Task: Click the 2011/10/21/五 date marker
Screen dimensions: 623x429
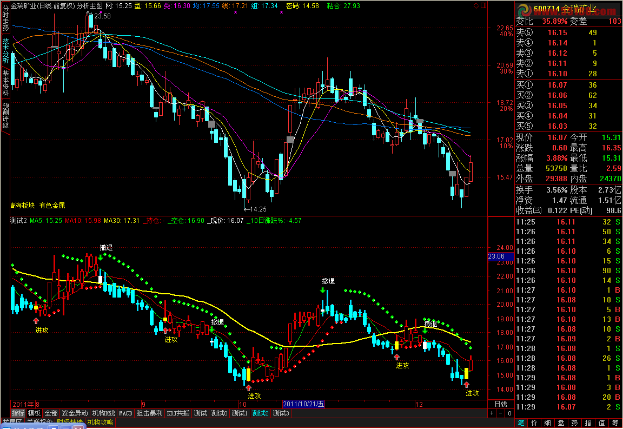Action: (x=303, y=404)
